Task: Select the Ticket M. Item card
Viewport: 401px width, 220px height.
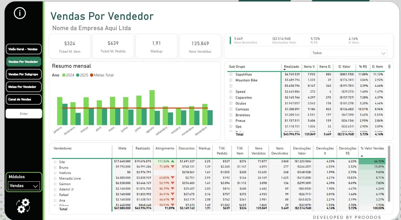Action: [70, 46]
